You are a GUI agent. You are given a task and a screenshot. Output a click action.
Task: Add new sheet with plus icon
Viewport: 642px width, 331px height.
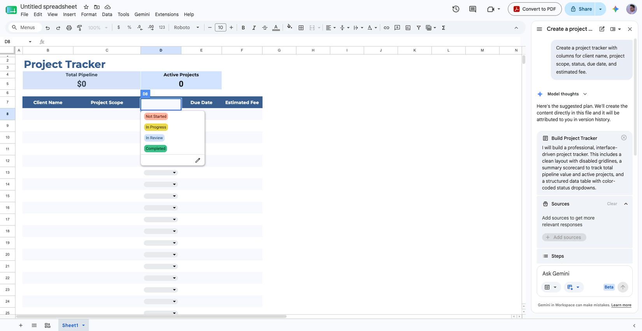click(x=21, y=325)
